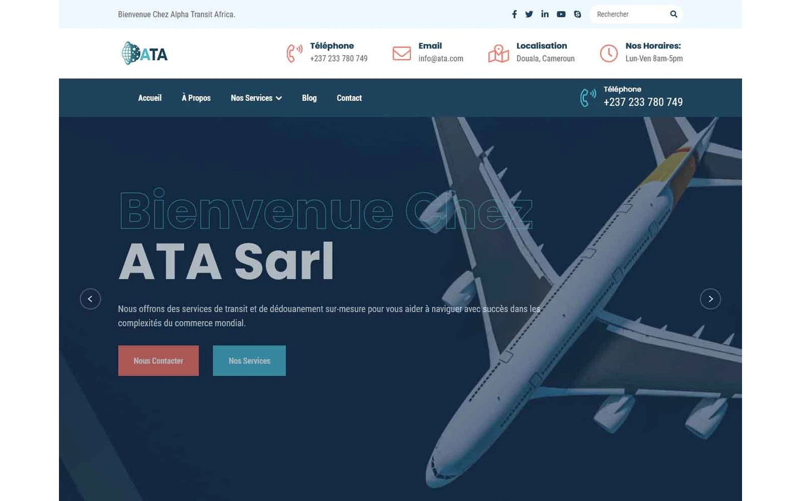Click the Bienvenue Chez outlined hero heading

[326, 210]
